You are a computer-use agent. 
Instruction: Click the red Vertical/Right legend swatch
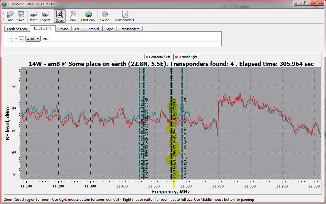[x=176, y=57]
